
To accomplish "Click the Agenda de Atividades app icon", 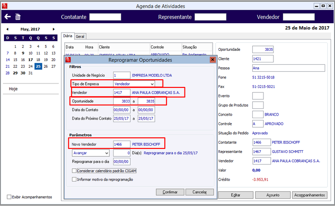I will pyautogui.click(x=4, y=6).
